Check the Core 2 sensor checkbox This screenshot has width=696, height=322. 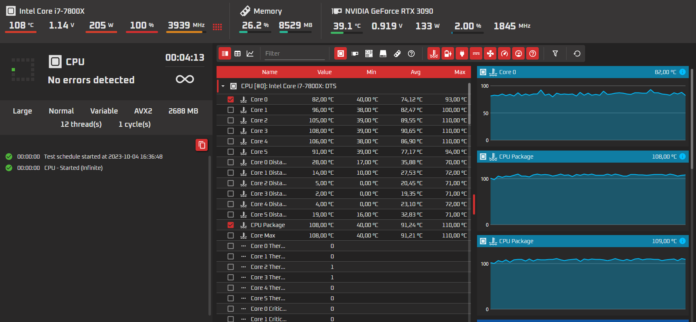pyautogui.click(x=231, y=120)
